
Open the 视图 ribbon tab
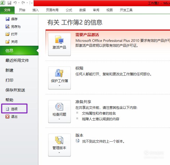tap(110, 10)
